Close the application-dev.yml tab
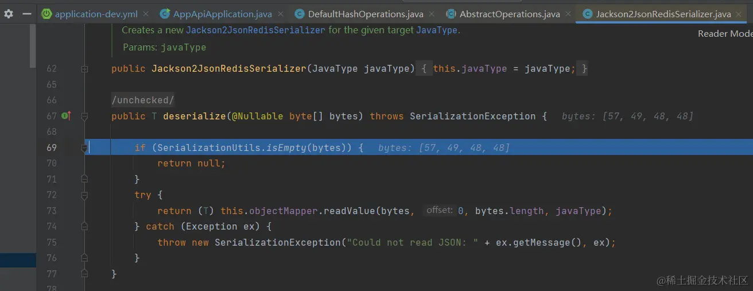This screenshot has height=291, width=753. click(146, 14)
